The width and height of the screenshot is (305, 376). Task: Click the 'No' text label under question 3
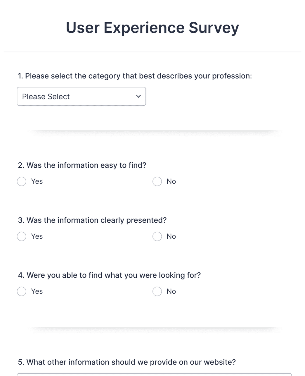pyautogui.click(x=171, y=236)
